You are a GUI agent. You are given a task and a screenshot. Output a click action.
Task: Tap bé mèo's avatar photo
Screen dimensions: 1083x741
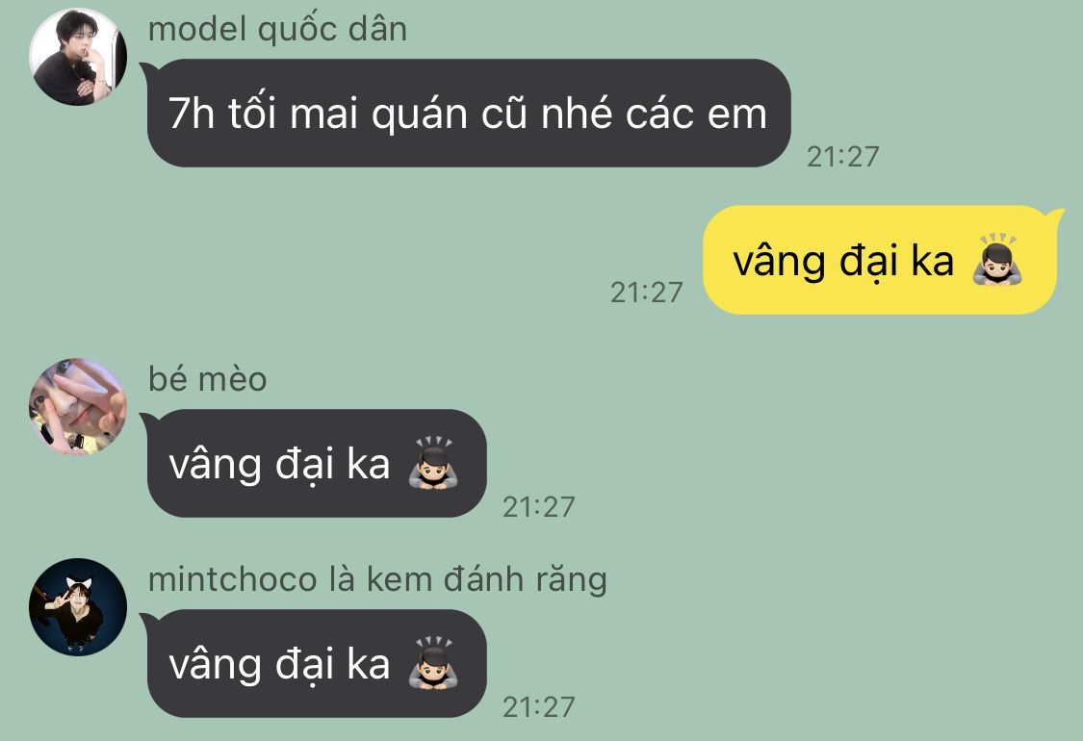pyautogui.click(x=78, y=406)
